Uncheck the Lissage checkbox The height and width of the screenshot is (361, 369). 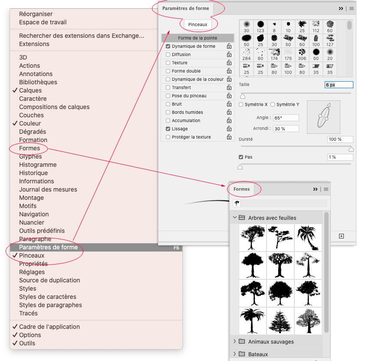pyautogui.click(x=168, y=129)
